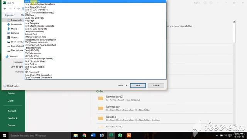Viewport: 247px width, 139px height.
Task: Click Close in Excel backstage menu
Action: pyautogui.click(x=10, y=100)
